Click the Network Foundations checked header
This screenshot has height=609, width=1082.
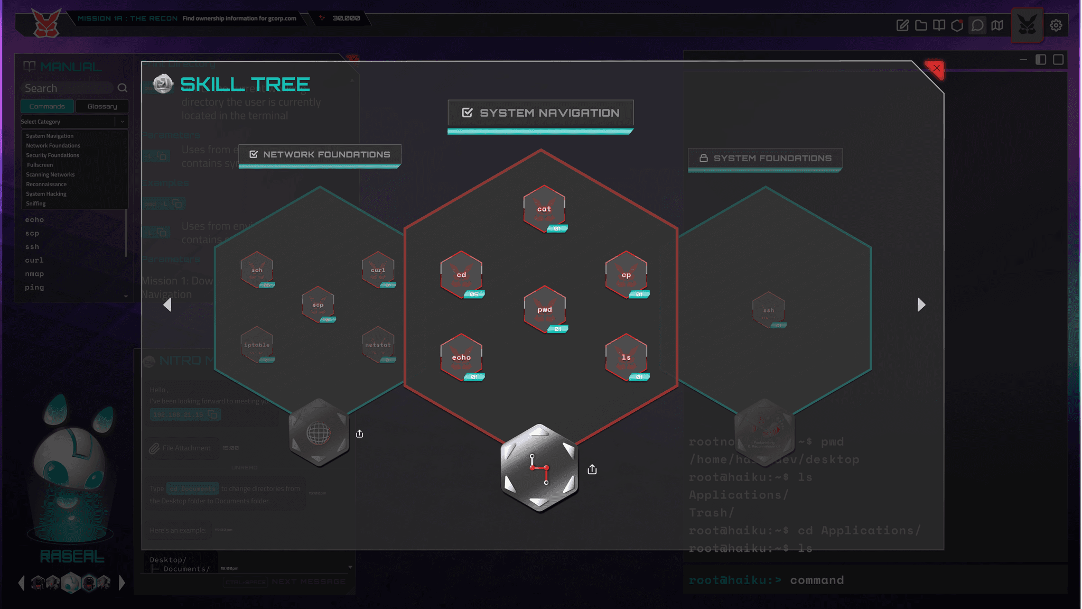click(x=320, y=154)
